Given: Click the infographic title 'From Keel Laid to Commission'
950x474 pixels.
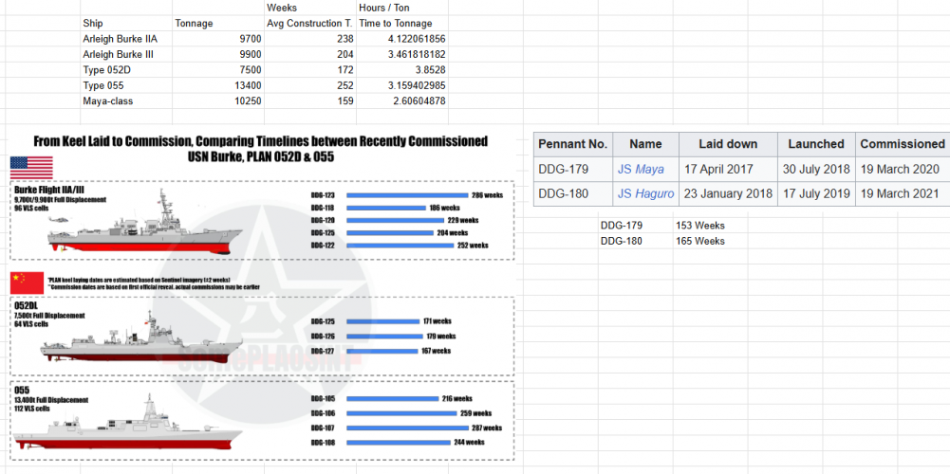Looking at the screenshot, I should pyautogui.click(x=261, y=148).
